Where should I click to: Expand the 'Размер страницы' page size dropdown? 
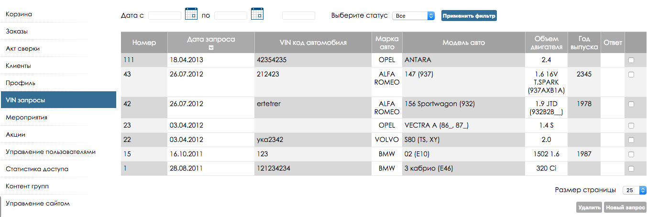coord(635,190)
